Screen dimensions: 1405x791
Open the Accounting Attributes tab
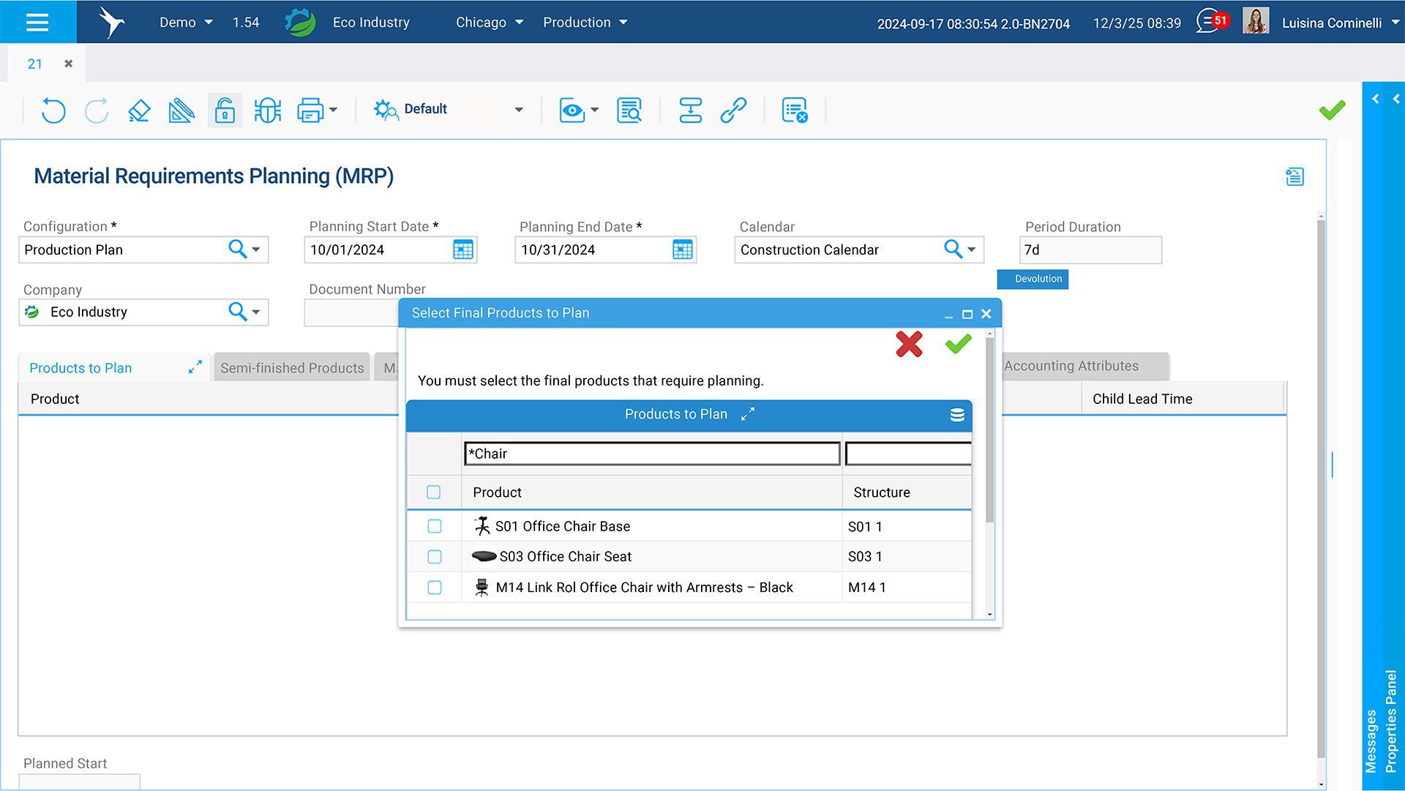tap(1071, 366)
